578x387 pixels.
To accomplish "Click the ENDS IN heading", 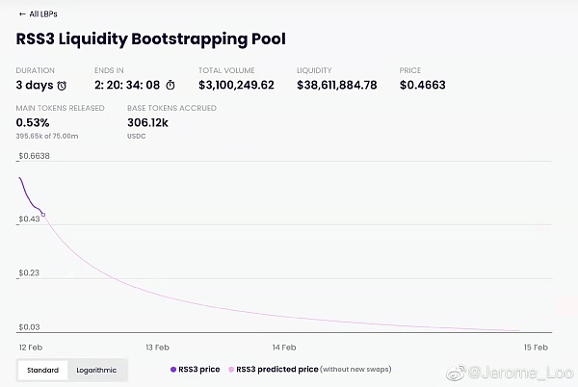I will click(x=109, y=70).
